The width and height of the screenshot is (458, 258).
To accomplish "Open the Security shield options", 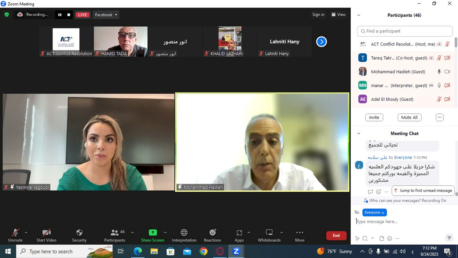I will tap(79, 235).
